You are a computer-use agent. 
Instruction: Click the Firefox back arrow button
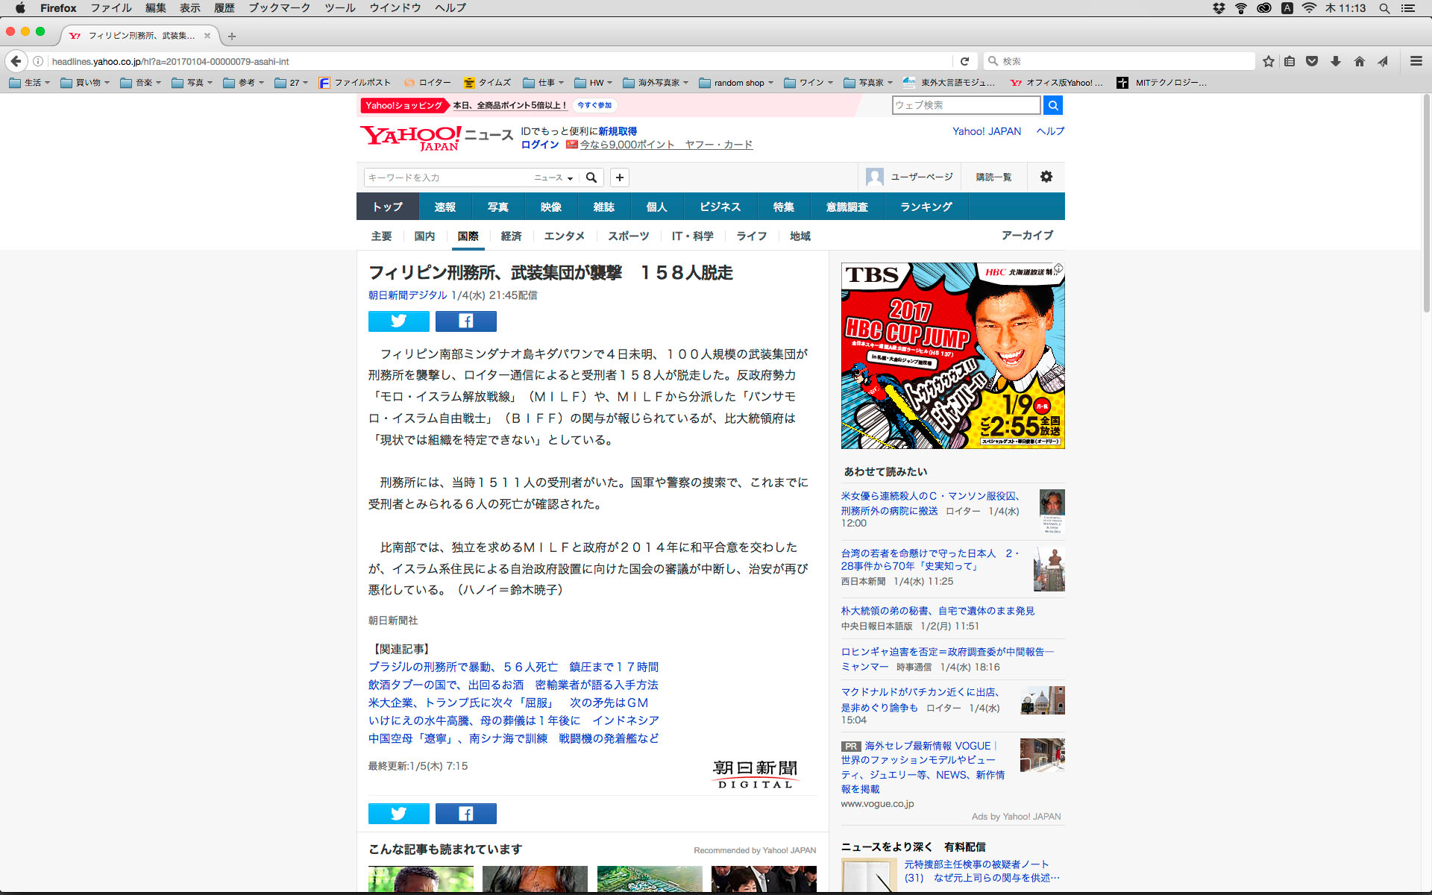click(16, 61)
